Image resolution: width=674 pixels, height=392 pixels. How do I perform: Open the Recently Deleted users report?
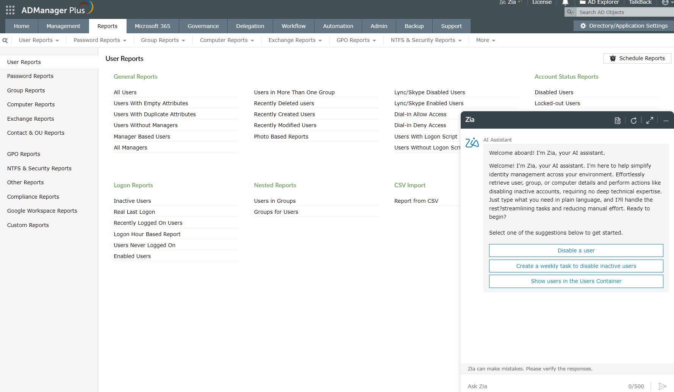pyautogui.click(x=284, y=103)
